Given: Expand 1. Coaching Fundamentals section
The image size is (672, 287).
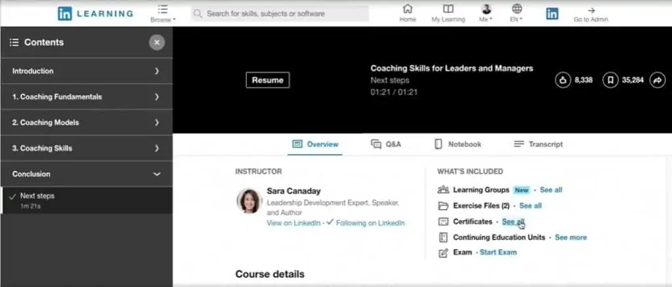Looking at the screenshot, I should (87, 97).
